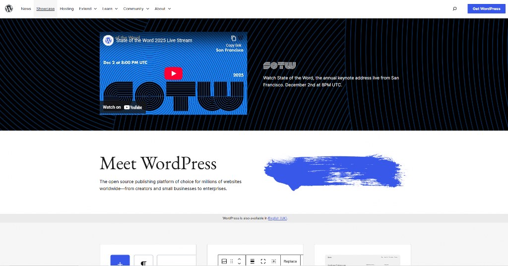Click video title State of the Word 2025
508x266 pixels.
click(x=154, y=41)
